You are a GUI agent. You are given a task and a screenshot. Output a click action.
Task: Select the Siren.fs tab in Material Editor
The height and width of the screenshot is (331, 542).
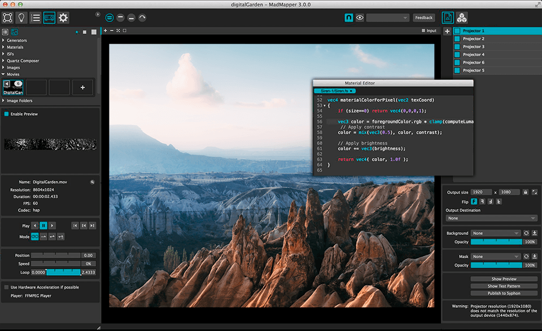pos(334,90)
